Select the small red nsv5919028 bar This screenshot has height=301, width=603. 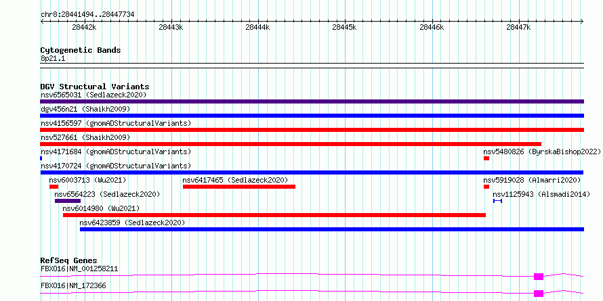click(486, 187)
